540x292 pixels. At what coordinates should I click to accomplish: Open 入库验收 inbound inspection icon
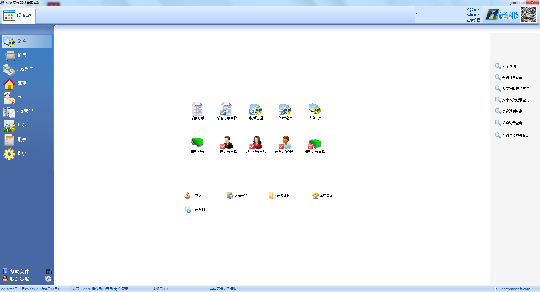285,111
